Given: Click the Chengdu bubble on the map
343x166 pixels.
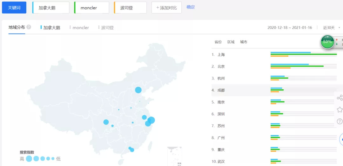Looking at the screenshot, I should [x=106, y=122].
